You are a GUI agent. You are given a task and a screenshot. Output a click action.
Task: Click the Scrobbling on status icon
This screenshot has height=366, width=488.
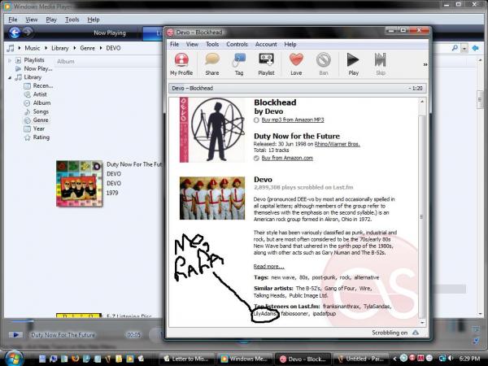point(416,333)
